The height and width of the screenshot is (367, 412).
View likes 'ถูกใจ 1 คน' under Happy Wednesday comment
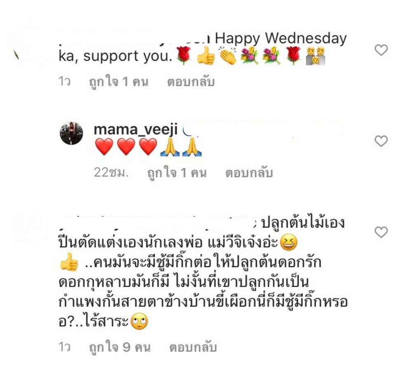click(119, 82)
